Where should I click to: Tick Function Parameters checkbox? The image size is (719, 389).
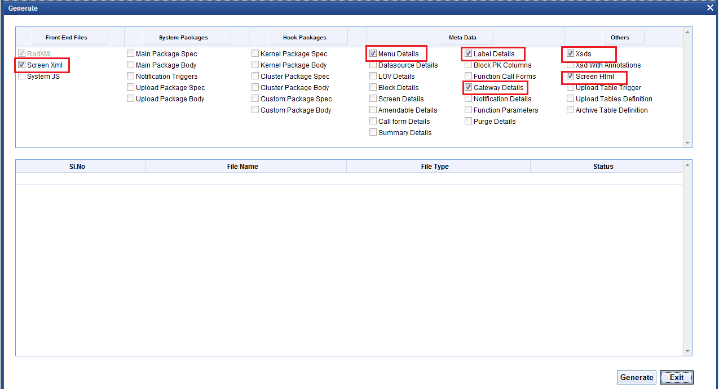coord(469,110)
